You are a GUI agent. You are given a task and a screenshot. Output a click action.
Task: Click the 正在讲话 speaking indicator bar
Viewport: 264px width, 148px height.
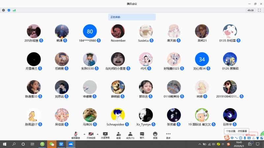(x=132, y=17)
